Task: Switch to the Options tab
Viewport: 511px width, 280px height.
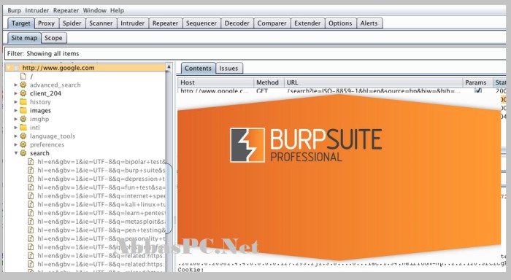Action: 340,23
